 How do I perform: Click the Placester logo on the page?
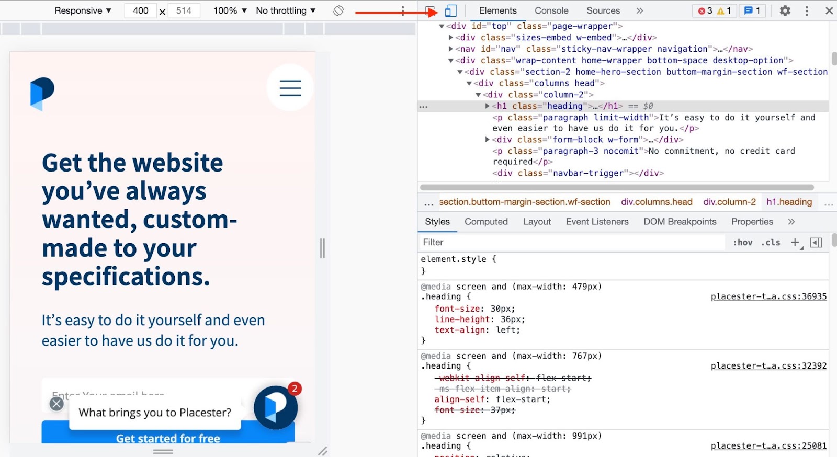pyautogui.click(x=42, y=94)
